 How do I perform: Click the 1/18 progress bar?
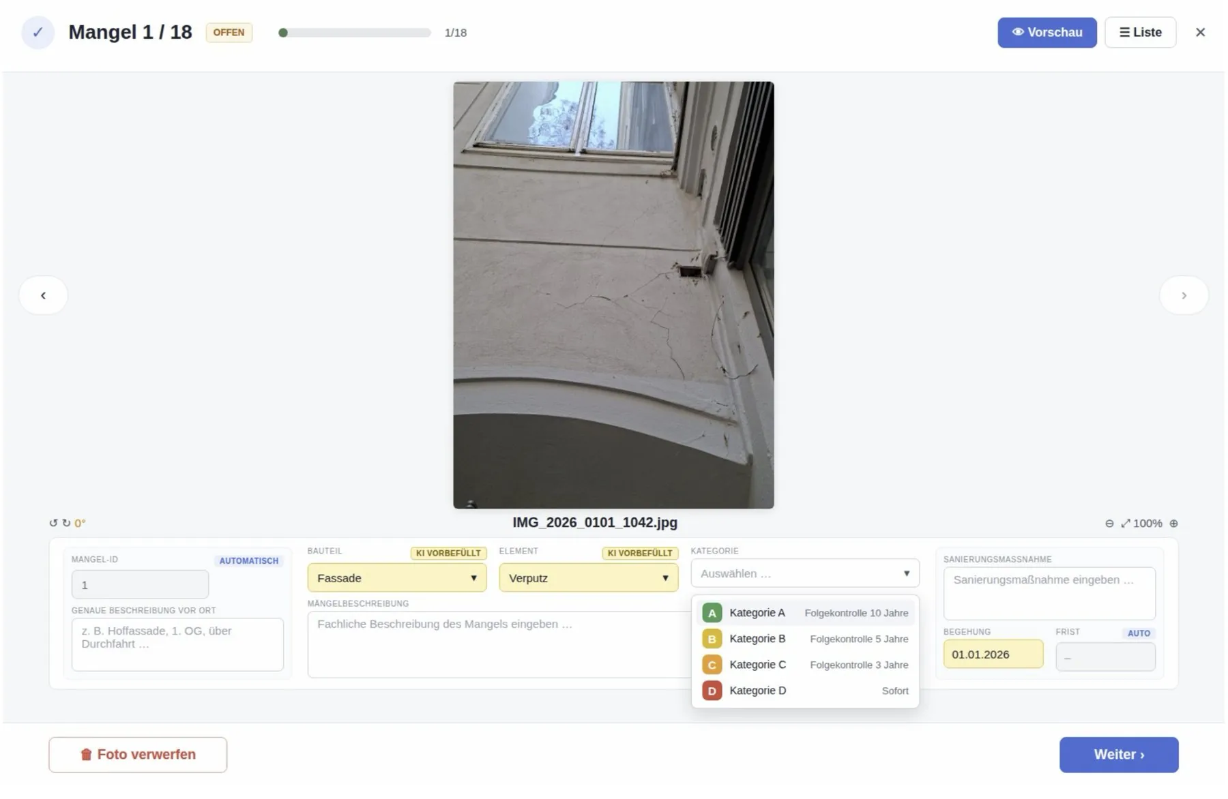point(355,33)
